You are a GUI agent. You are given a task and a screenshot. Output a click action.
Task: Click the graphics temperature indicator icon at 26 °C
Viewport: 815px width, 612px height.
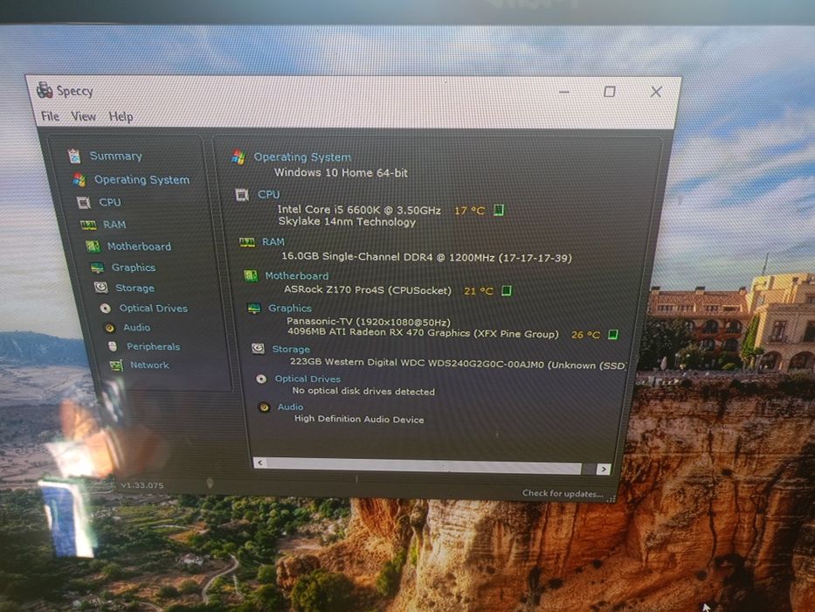612,334
